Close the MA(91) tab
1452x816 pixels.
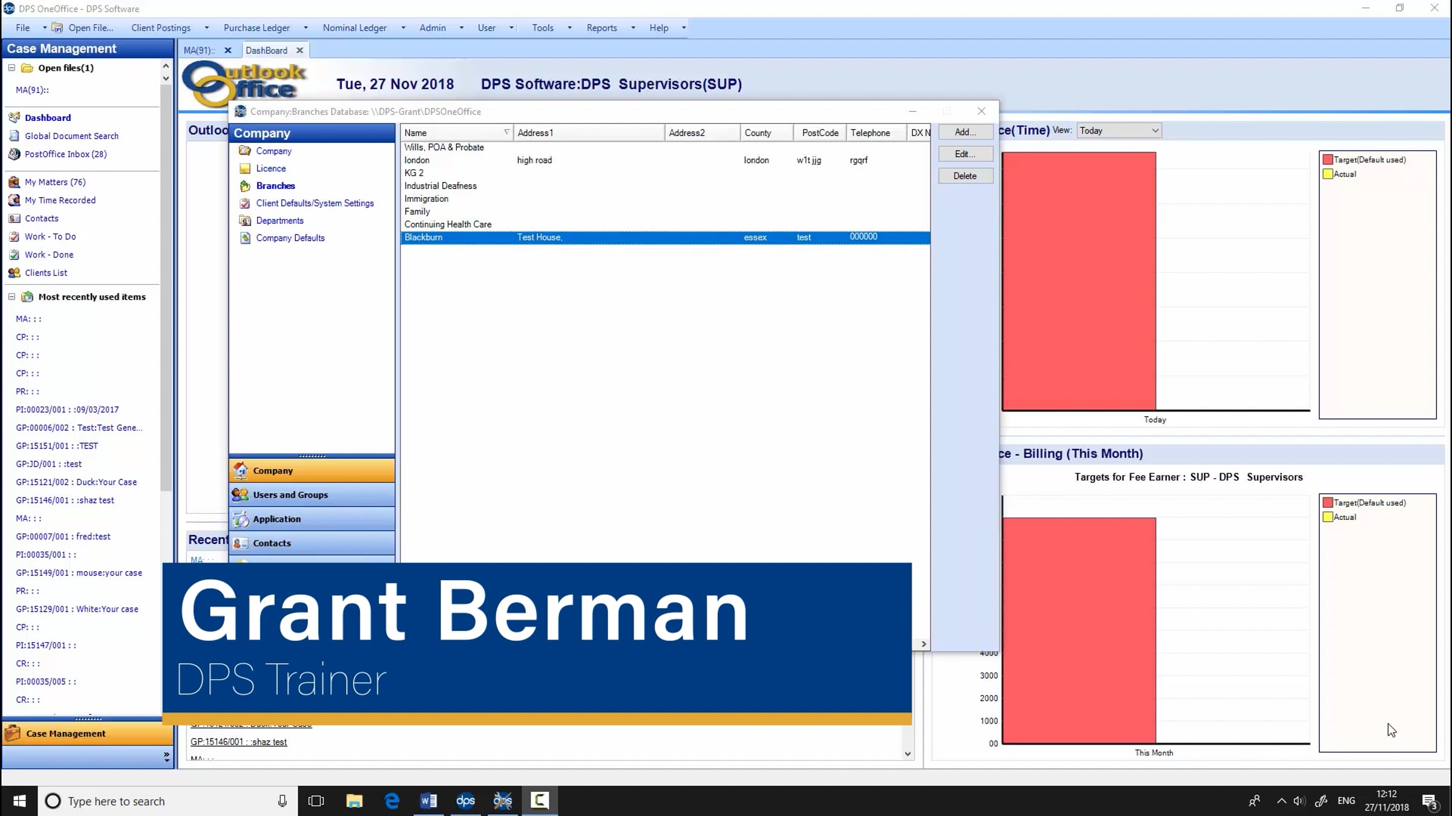(x=228, y=50)
